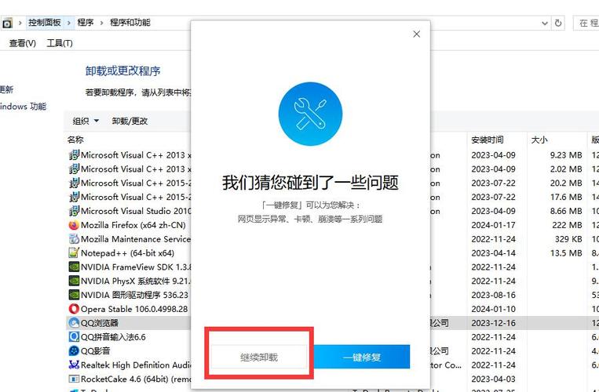Click the 13.5 MB size cell
The width and height of the screenshot is (599, 392).
click(x=566, y=252)
